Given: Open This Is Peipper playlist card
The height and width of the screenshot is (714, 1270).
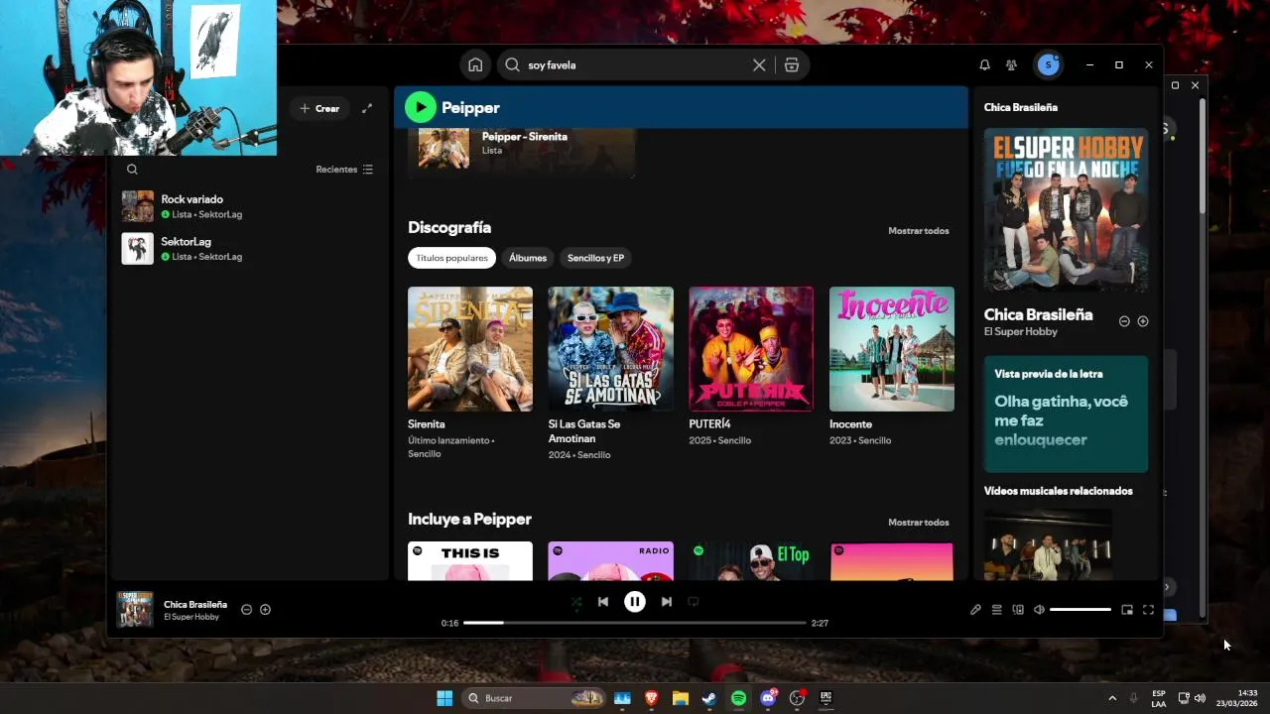Looking at the screenshot, I should coord(470,560).
